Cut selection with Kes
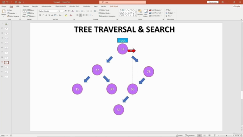The width and height of the screenshot is (243, 137). coord(9,10)
